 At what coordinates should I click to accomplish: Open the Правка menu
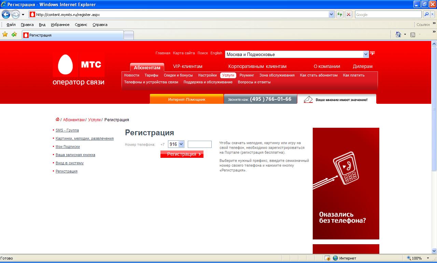click(x=27, y=25)
